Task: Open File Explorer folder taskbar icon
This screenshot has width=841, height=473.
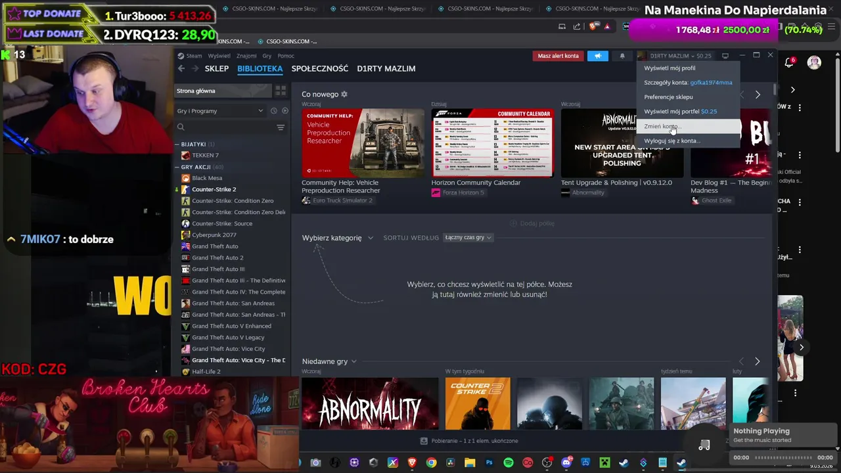Action: pos(470,463)
